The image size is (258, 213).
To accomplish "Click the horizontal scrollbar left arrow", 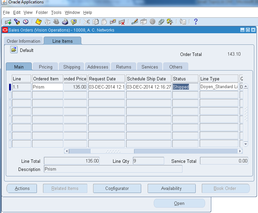I will pyautogui.click(x=66, y=151).
